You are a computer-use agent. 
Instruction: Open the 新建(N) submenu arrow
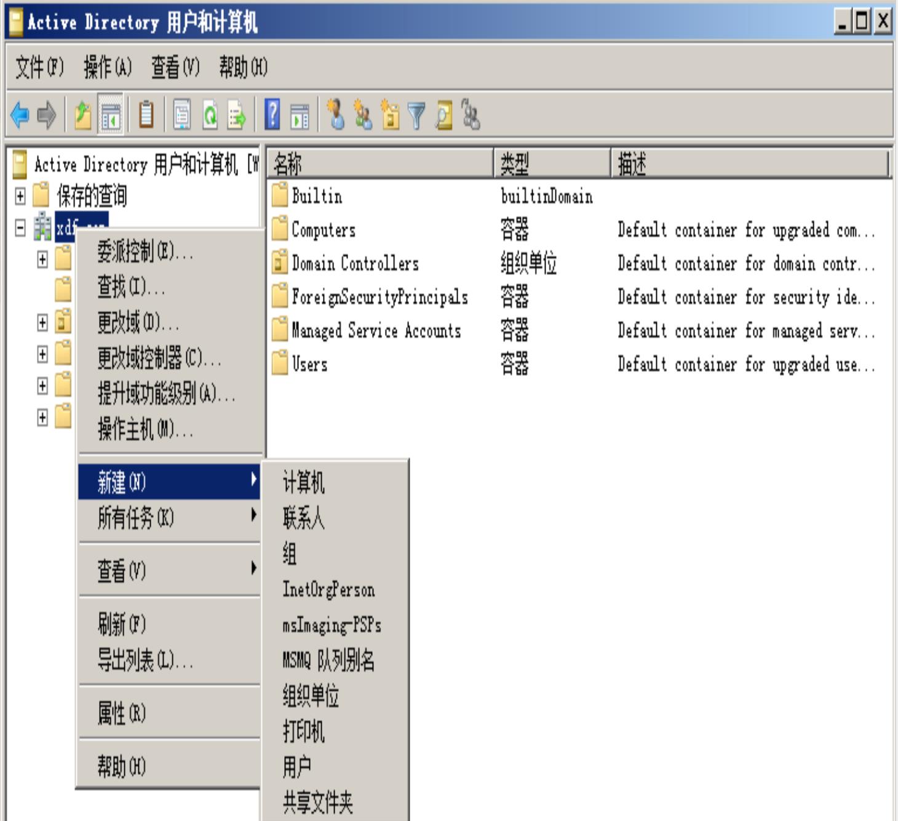253,480
